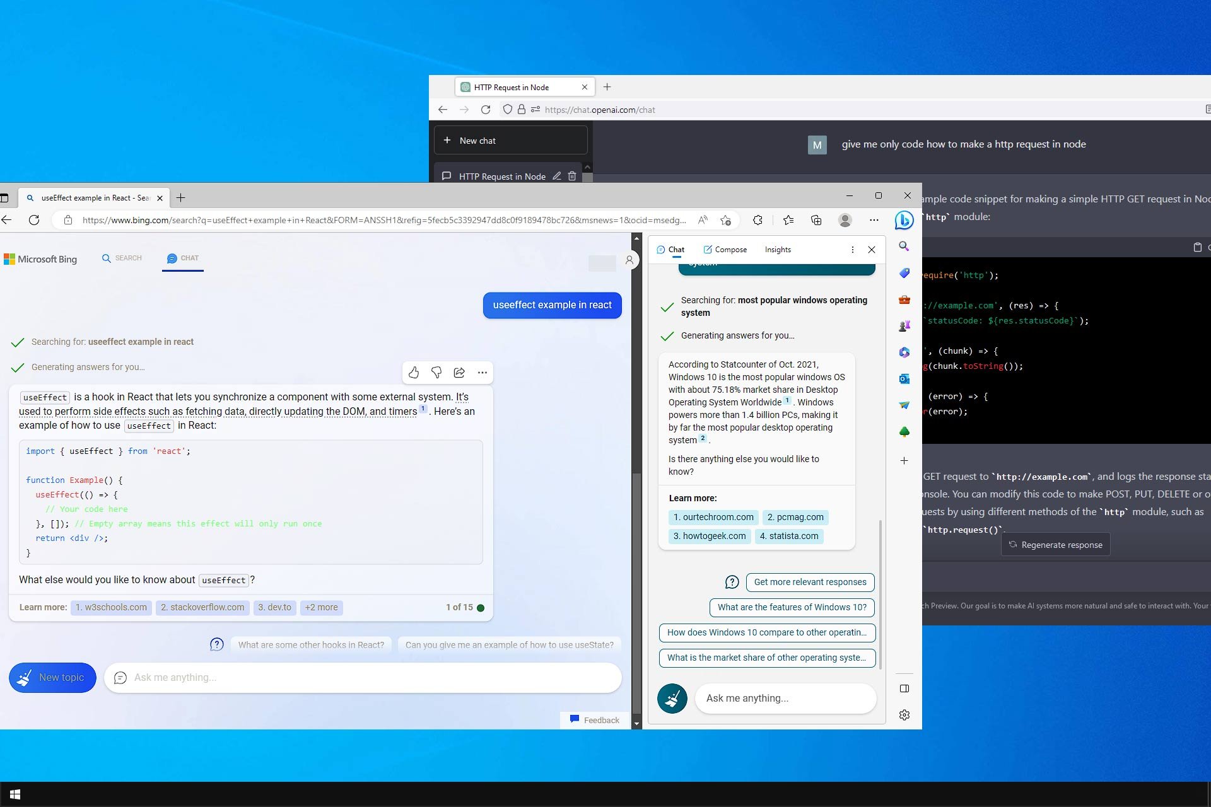Image resolution: width=1211 pixels, height=807 pixels.
Task: Open Edge Favorites list icon
Action: coord(788,220)
